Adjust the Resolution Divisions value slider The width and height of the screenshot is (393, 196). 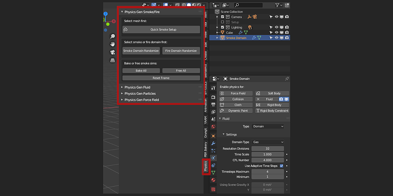click(x=268, y=148)
